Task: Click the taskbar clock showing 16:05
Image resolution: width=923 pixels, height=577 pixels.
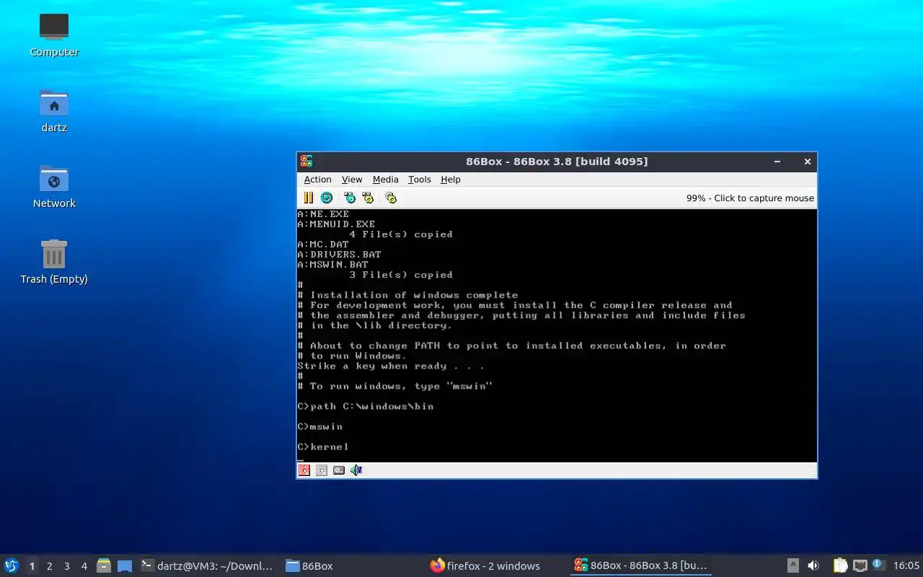Action: (906, 565)
